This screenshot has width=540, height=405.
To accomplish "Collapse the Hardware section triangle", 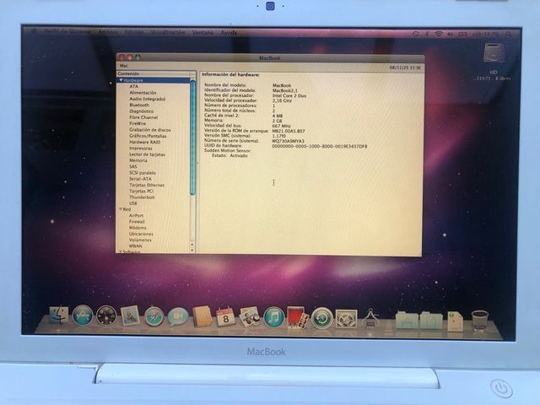I will 121,80.
